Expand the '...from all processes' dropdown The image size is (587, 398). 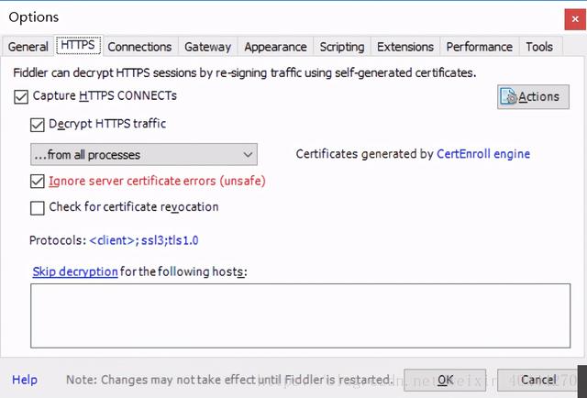tap(144, 154)
